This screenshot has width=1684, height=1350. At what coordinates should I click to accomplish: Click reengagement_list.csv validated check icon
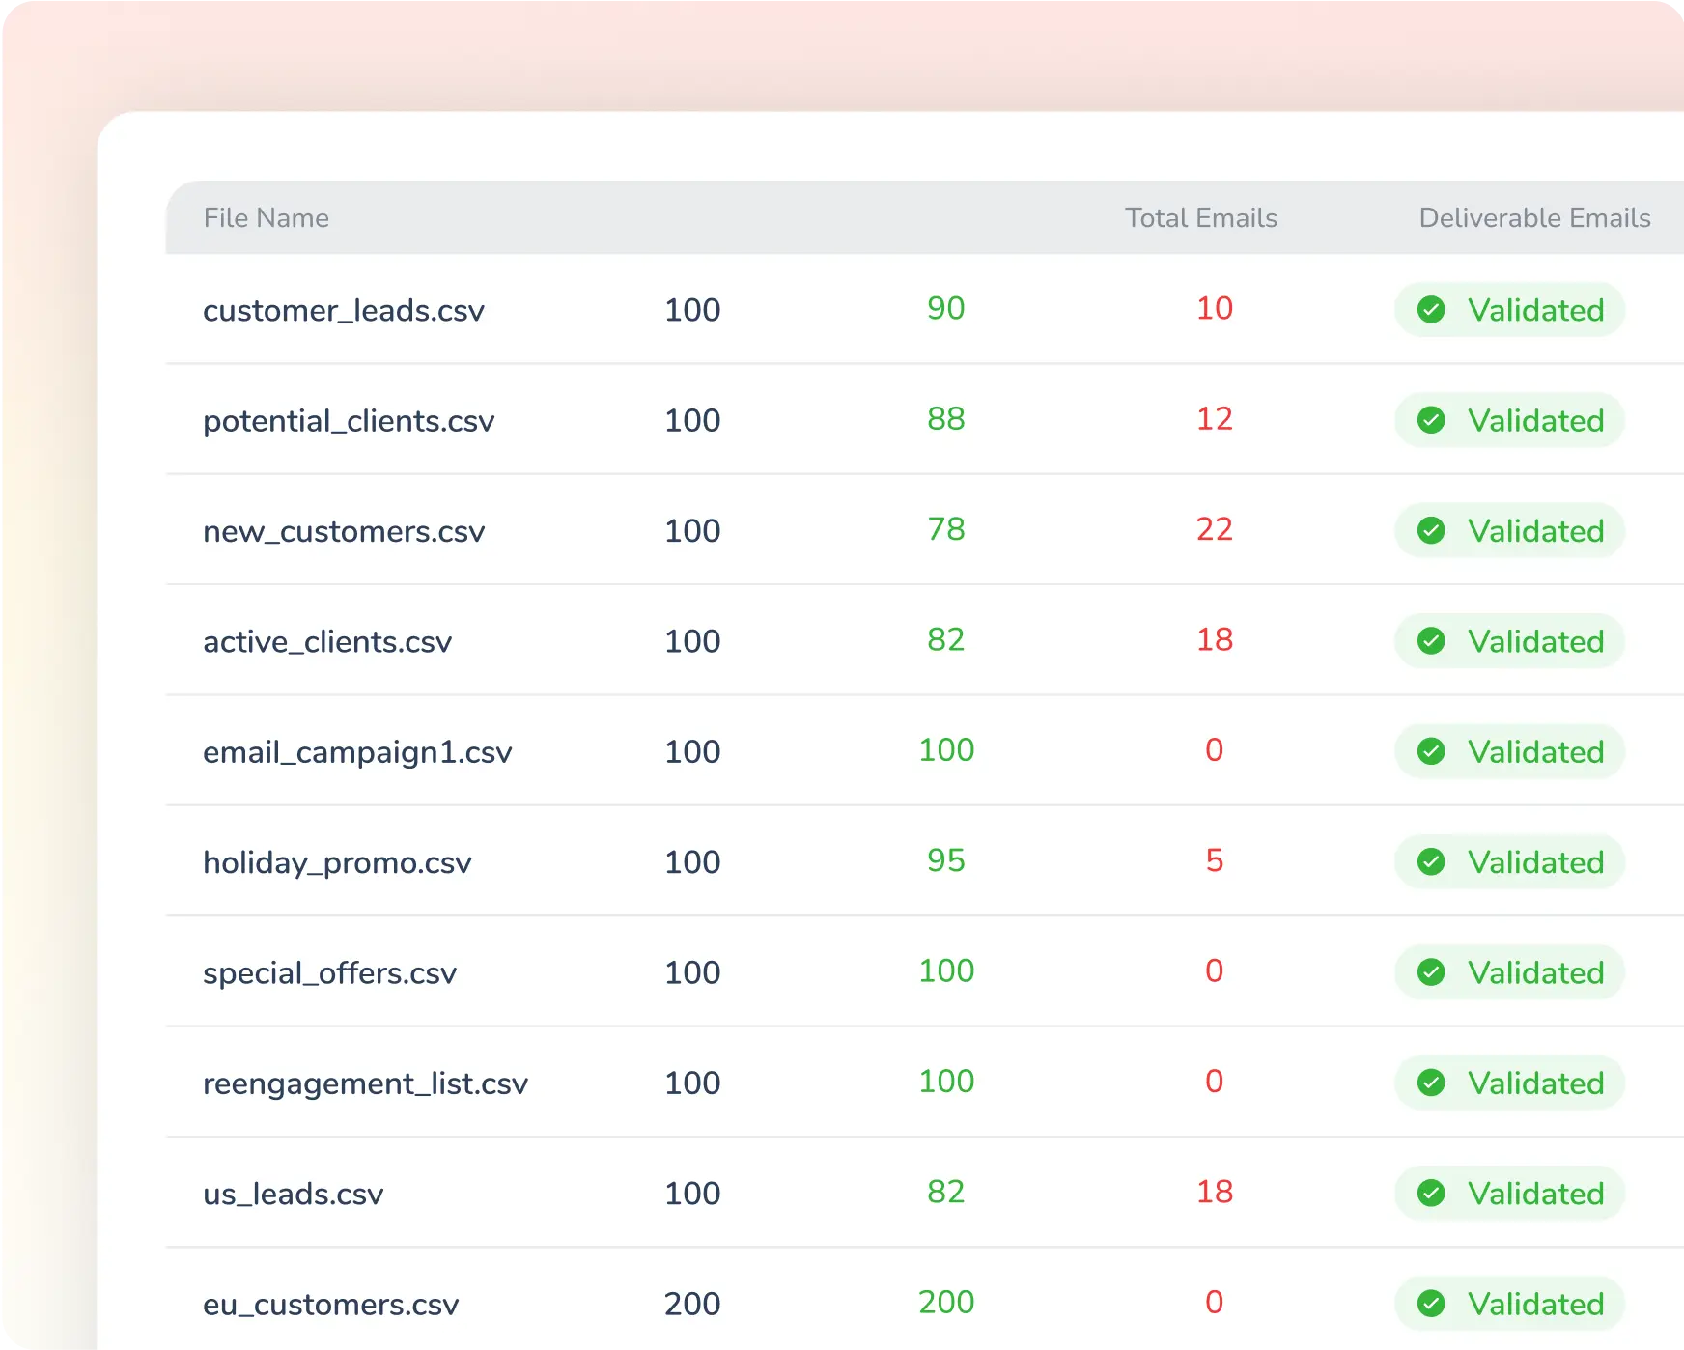1431,1083
